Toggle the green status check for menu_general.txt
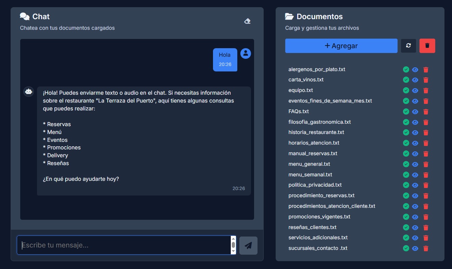Screen dimensions: 452x269 [406, 164]
